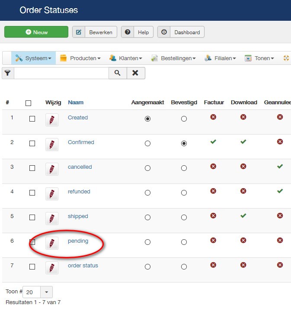Toggle Geannuleerd green check for cancelled row
The height and width of the screenshot is (321, 291).
pos(280,166)
